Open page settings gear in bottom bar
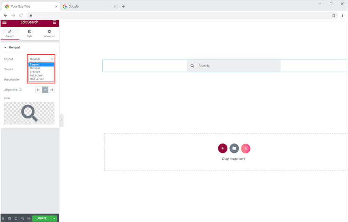The height and width of the screenshot is (222, 348). click(3, 219)
